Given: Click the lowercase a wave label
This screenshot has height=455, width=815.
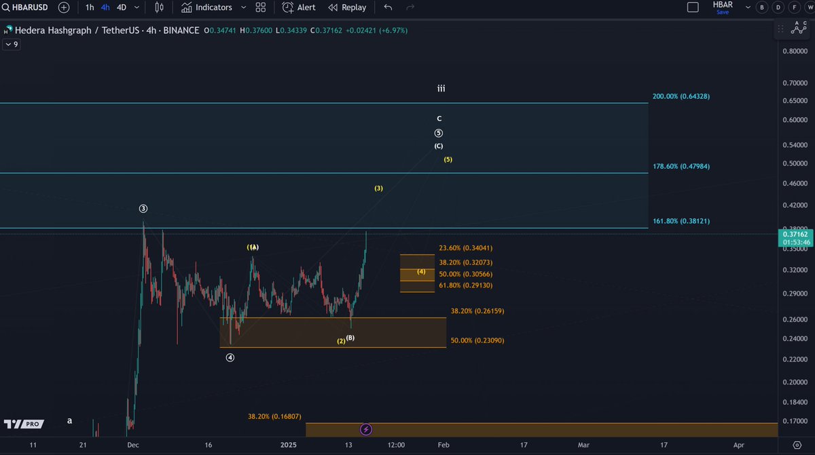Looking at the screenshot, I should 69,420.
